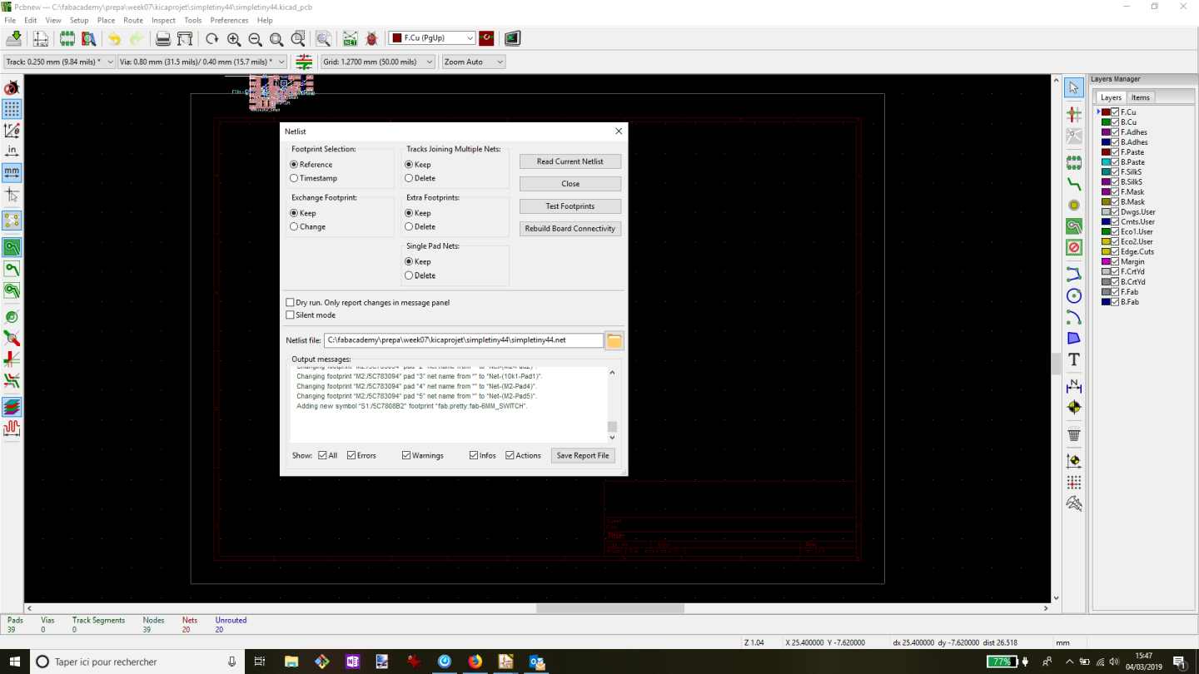Open the Zoom Auto dropdown
The height and width of the screenshot is (674, 1199).
[x=473, y=62]
